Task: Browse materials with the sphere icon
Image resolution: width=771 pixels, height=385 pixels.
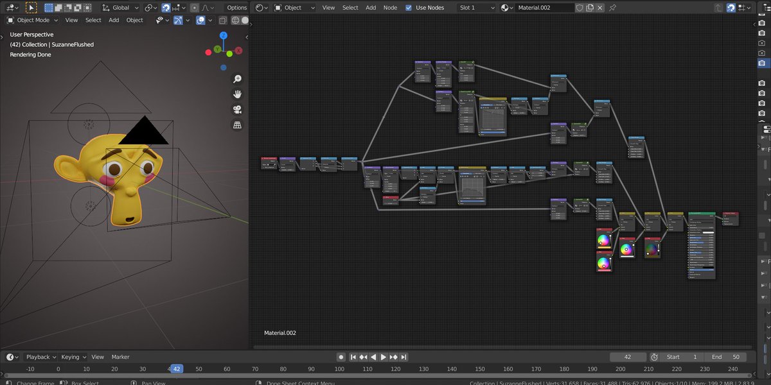Action: tap(507, 8)
